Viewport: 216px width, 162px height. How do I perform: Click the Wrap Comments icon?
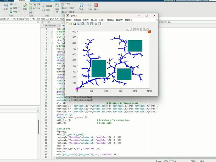[x=39, y=4]
